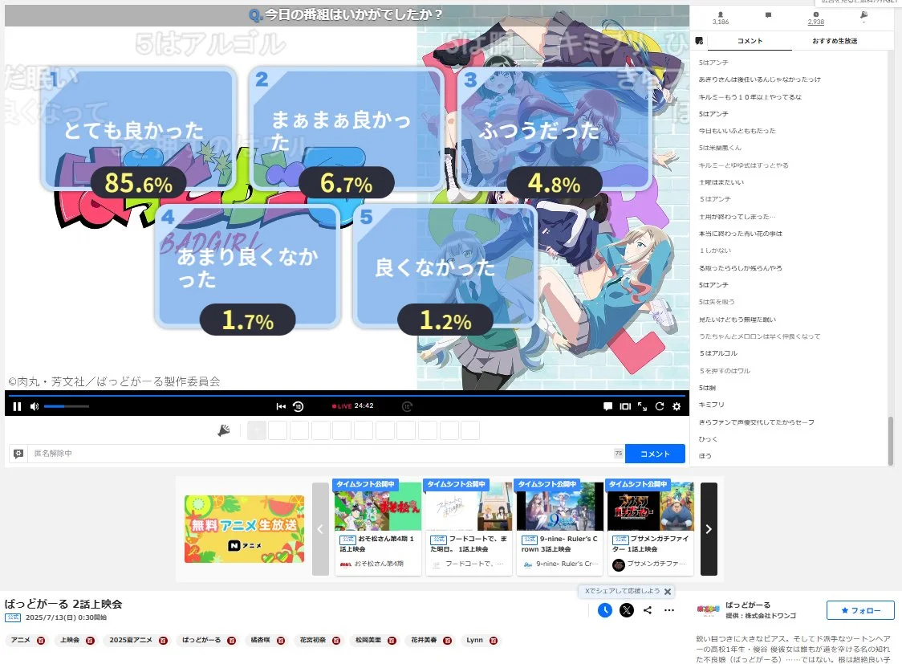The width and height of the screenshot is (902, 664).
Task: Open encyclopedia icon beside 2025夏アニメ tag
Action: tap(164, 641)
